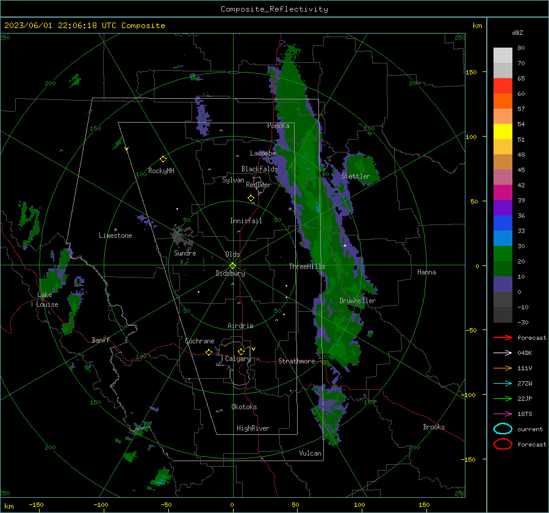Viewport: 549px width, 513px height.
Task: Click the purple echo cell north of Sylvan
Action: 203,117
